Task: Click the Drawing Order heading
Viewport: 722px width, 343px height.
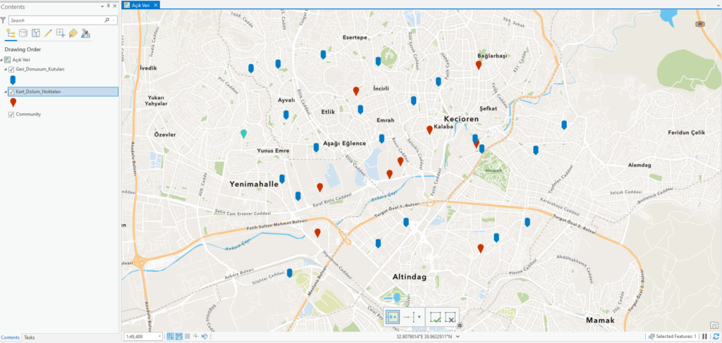Action: [23, 49]
